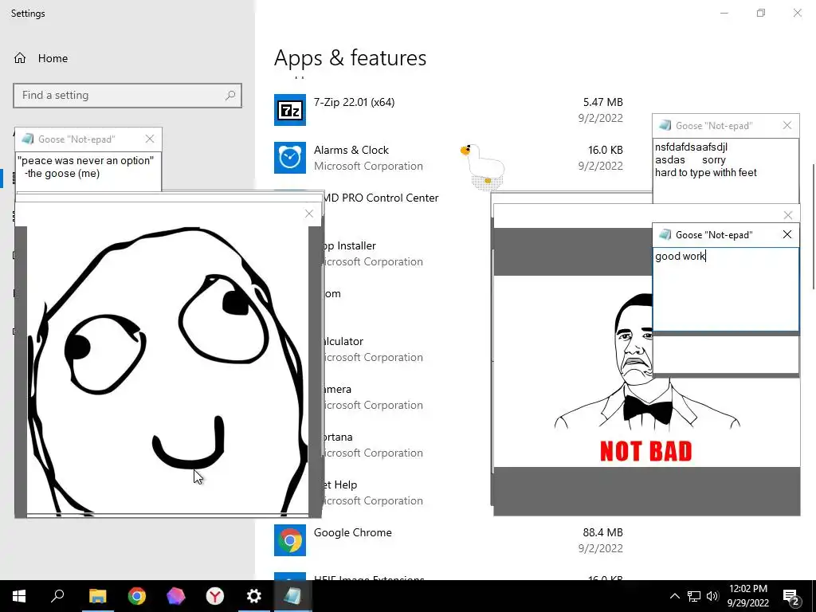Go to Home in Settings
The image size is (816, 612).
pos(53,58)
